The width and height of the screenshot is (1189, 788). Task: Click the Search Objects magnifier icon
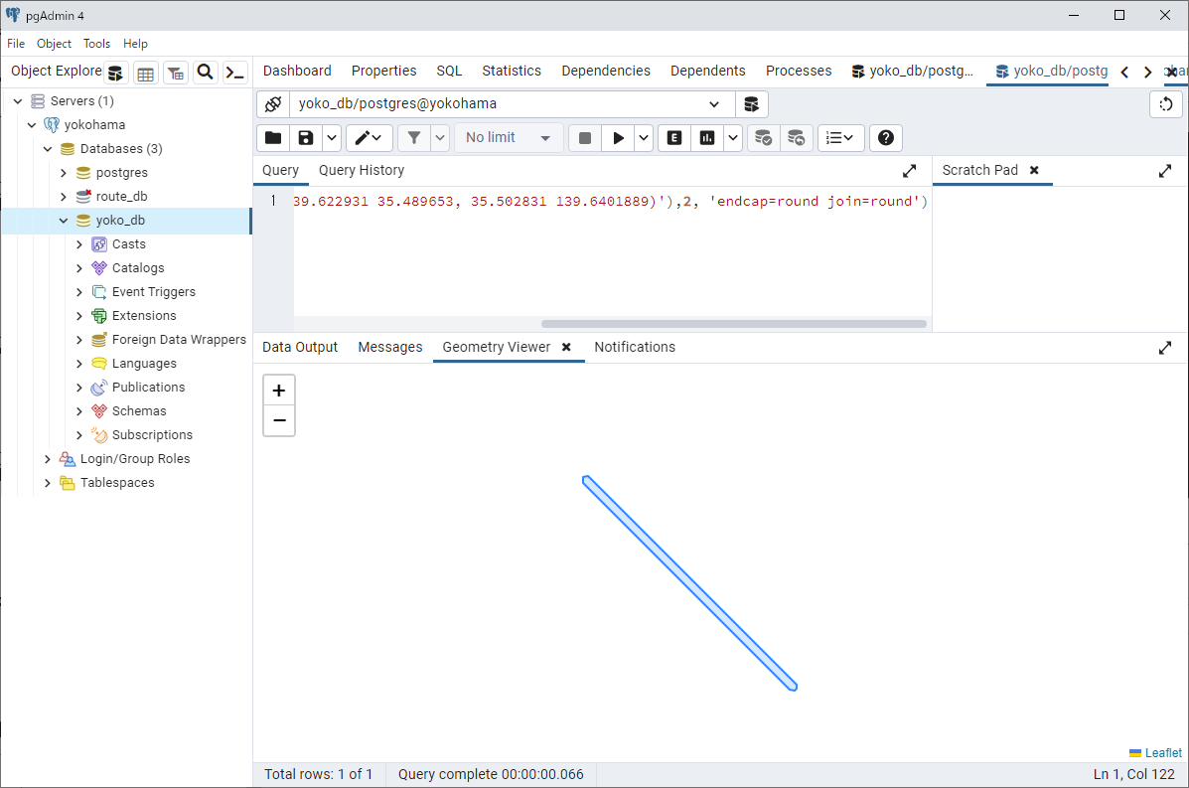[x=205, y=73]
